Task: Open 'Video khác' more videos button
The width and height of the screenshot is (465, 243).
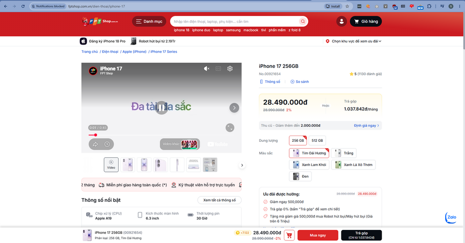Action: point(180,144)
